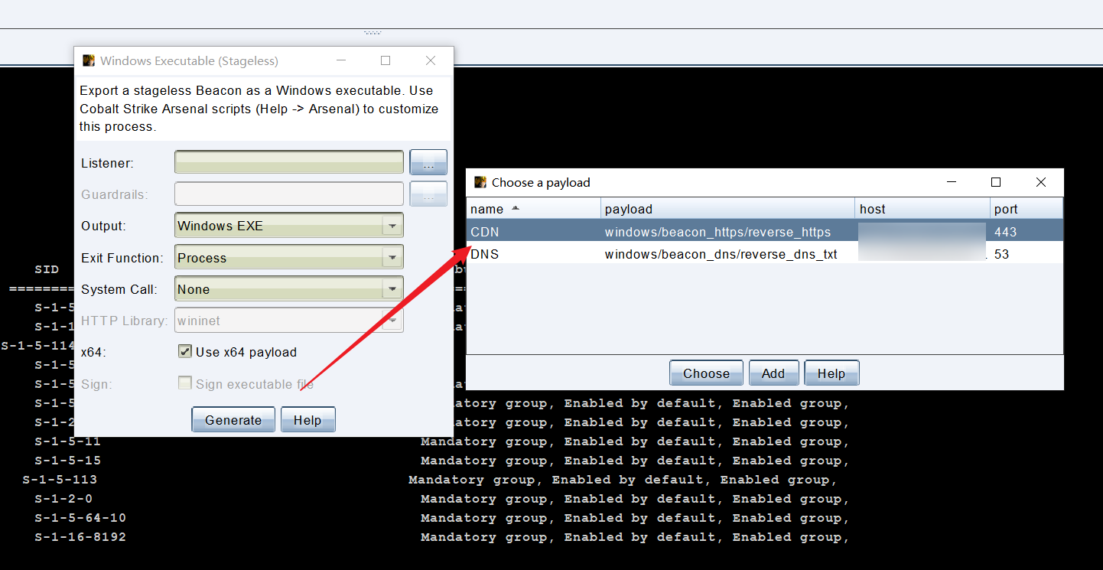Click the Choose a payload title icon
Viewport: 1103px width, 570px height.
tap(480, 182)
